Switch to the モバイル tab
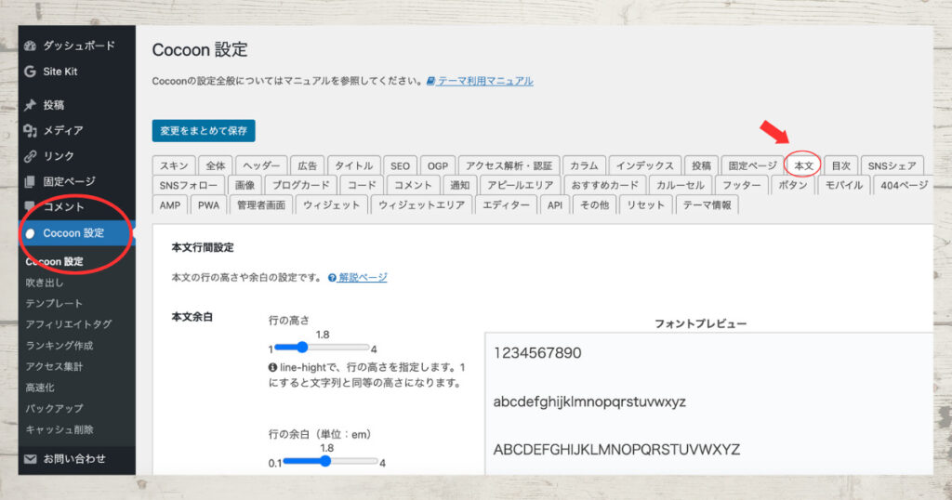 pos(844,185)
